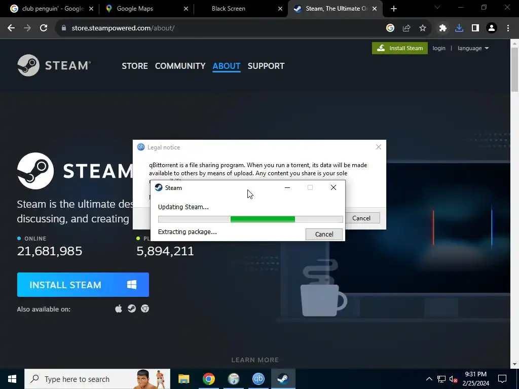Switch to the Google Maps tab
Image resolution: width=519 pixels, height=389 pixels.
pyautogui.click(x=146, y=9)
